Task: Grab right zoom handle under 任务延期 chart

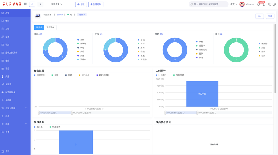Action: tap(72, 113)
